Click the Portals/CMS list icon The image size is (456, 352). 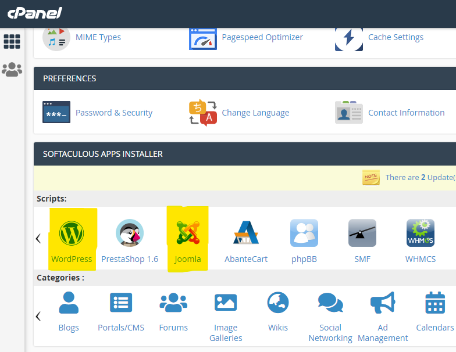121,302
